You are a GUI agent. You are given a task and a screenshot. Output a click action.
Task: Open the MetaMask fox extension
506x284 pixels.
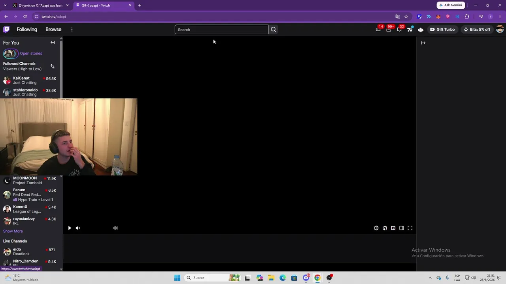point(438,17)
